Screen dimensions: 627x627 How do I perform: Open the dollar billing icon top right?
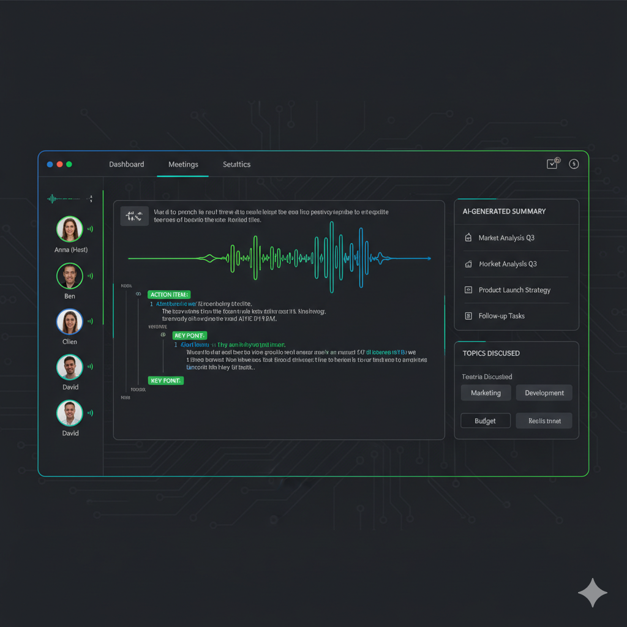pyautogui.click(x=574, y=163)
